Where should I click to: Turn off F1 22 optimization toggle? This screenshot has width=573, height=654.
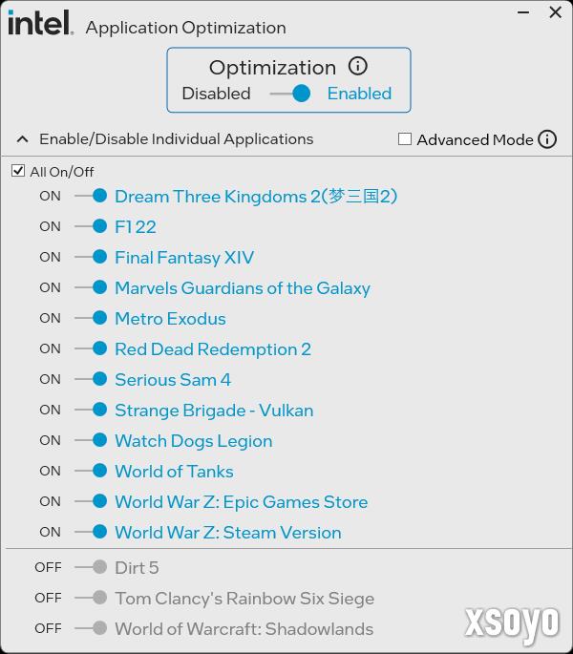pyautogui.click(x=91, y=226)
